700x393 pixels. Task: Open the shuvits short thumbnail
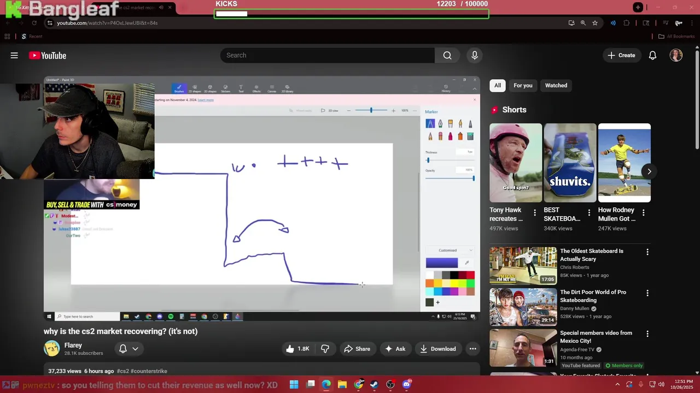(x=570, y=163)
